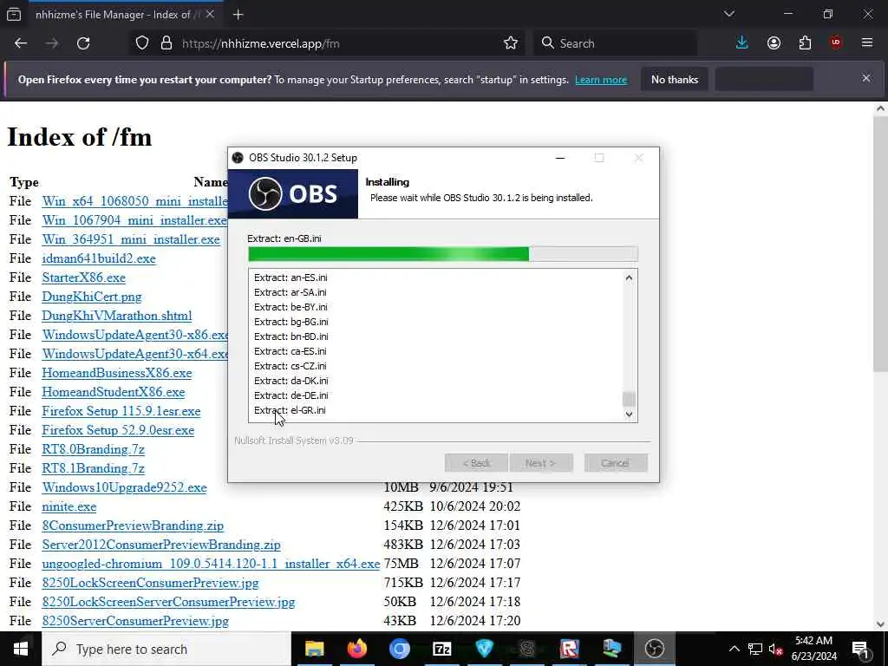Open the Firefox View icon

point(14,15)
